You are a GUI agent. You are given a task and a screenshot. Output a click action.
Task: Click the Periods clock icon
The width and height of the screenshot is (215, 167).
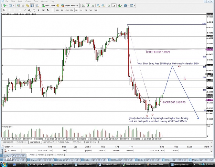pos(125,5)
